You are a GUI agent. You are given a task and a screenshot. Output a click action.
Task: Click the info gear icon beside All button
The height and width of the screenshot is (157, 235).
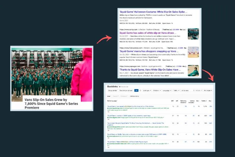(x=140, y=90)
